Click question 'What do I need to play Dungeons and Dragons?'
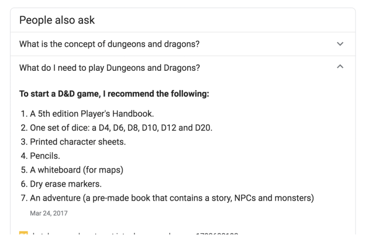365x235 pixels. click(x=109, y=68)
